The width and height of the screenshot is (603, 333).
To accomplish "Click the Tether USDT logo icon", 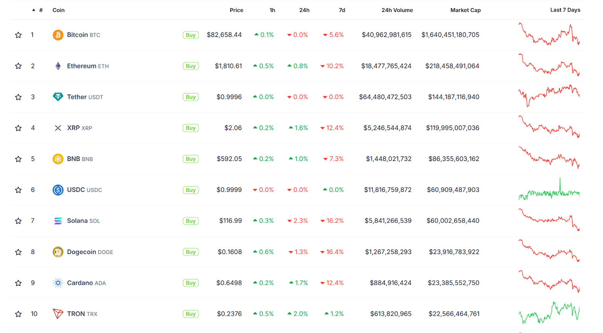I will pos(58,97).
